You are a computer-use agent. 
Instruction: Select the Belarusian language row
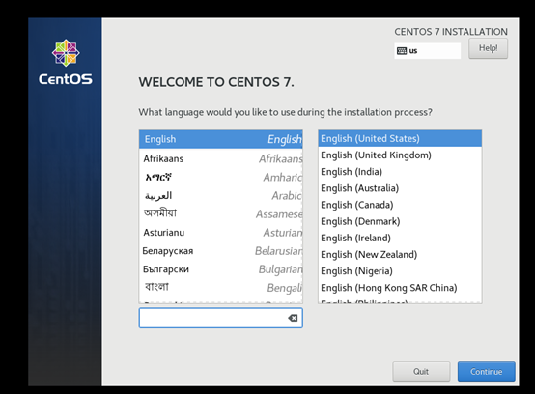(221, 251)
